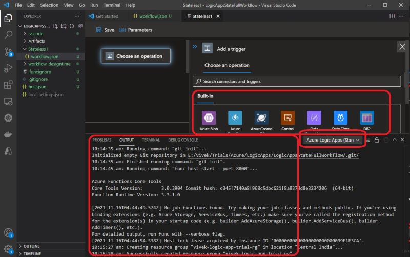The width and height of the screenshot is (410, 257).
Task: Click Search connectors and triggers field
Action: point(297,81)
